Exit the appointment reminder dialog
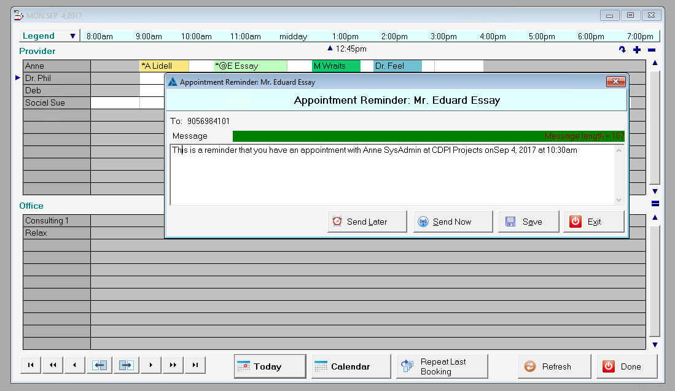This screenshot has width=675, height=391. click(x=593, y=222)
